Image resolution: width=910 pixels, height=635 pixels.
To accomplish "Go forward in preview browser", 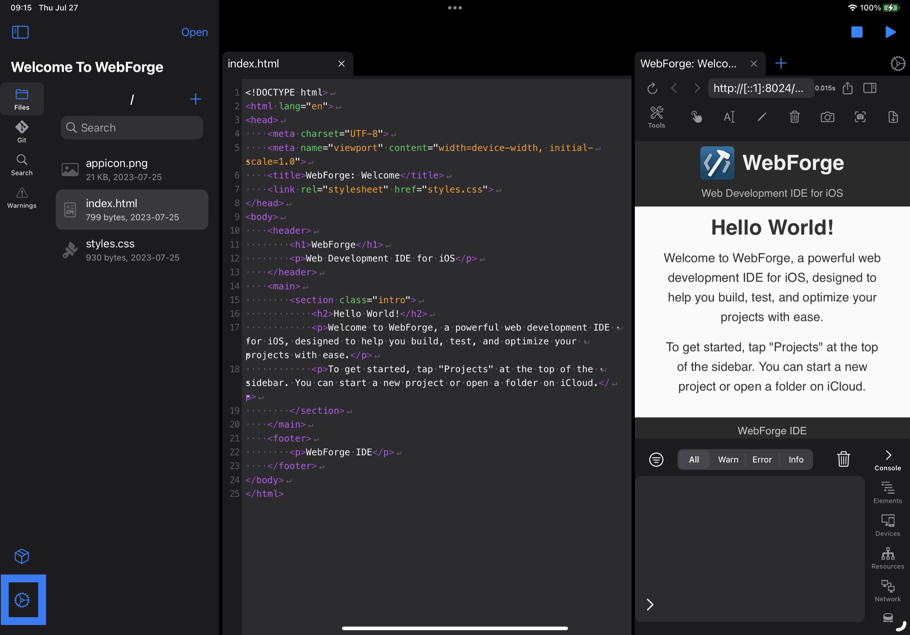I will (697, 88).
